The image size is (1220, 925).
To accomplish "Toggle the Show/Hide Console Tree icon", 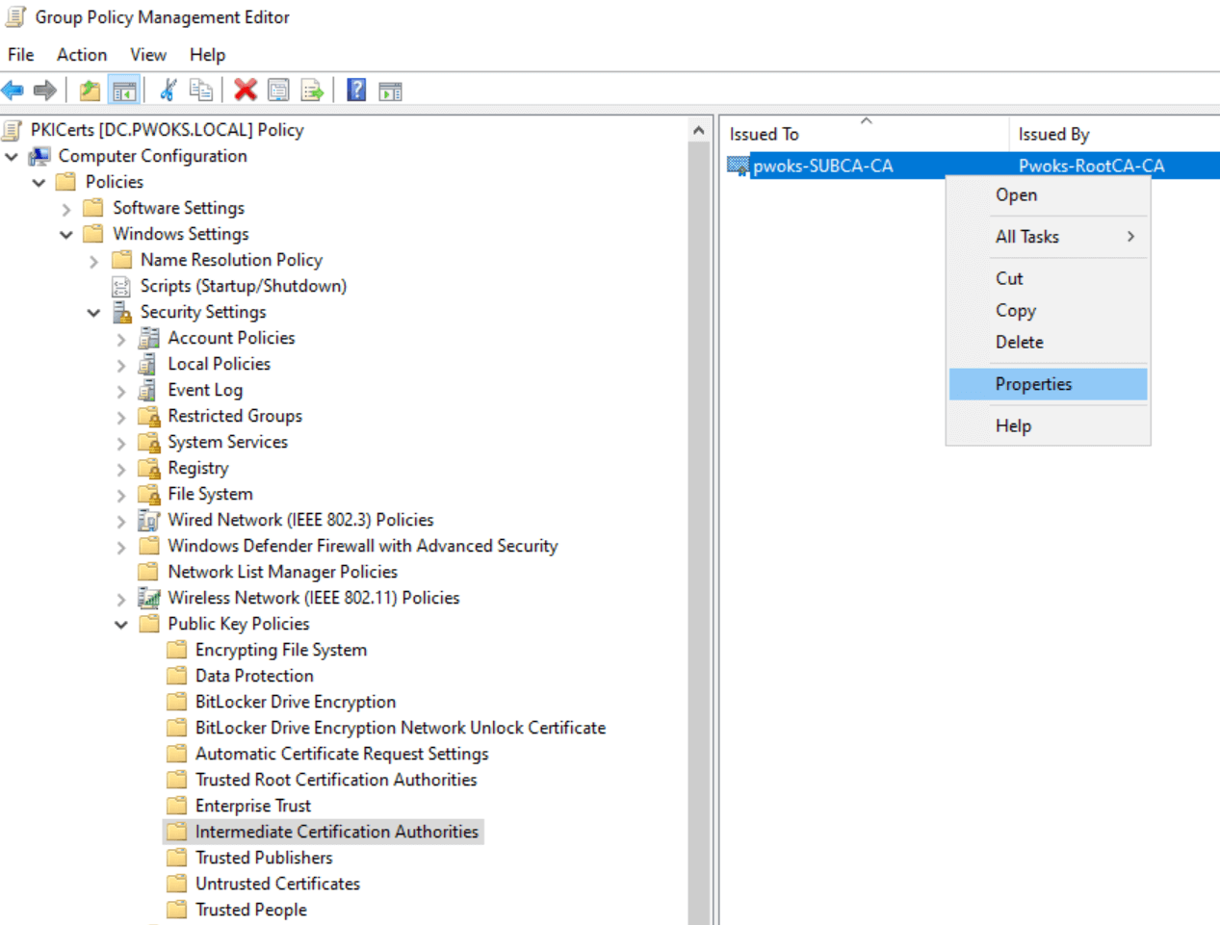I will [124, 90].
